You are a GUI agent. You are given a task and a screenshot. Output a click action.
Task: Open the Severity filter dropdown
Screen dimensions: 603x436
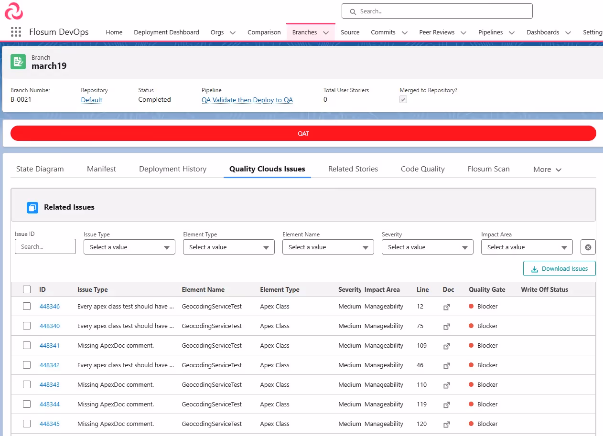pyautogui.click(x=428, y=247)
